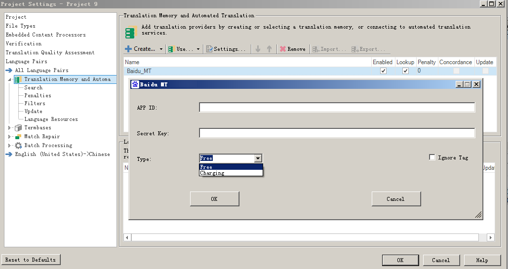Click Reset to Defaults button

[31, 260]
